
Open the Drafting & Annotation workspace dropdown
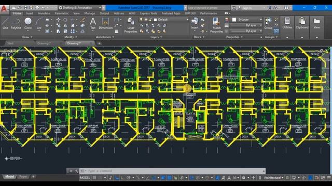[79, 8]
